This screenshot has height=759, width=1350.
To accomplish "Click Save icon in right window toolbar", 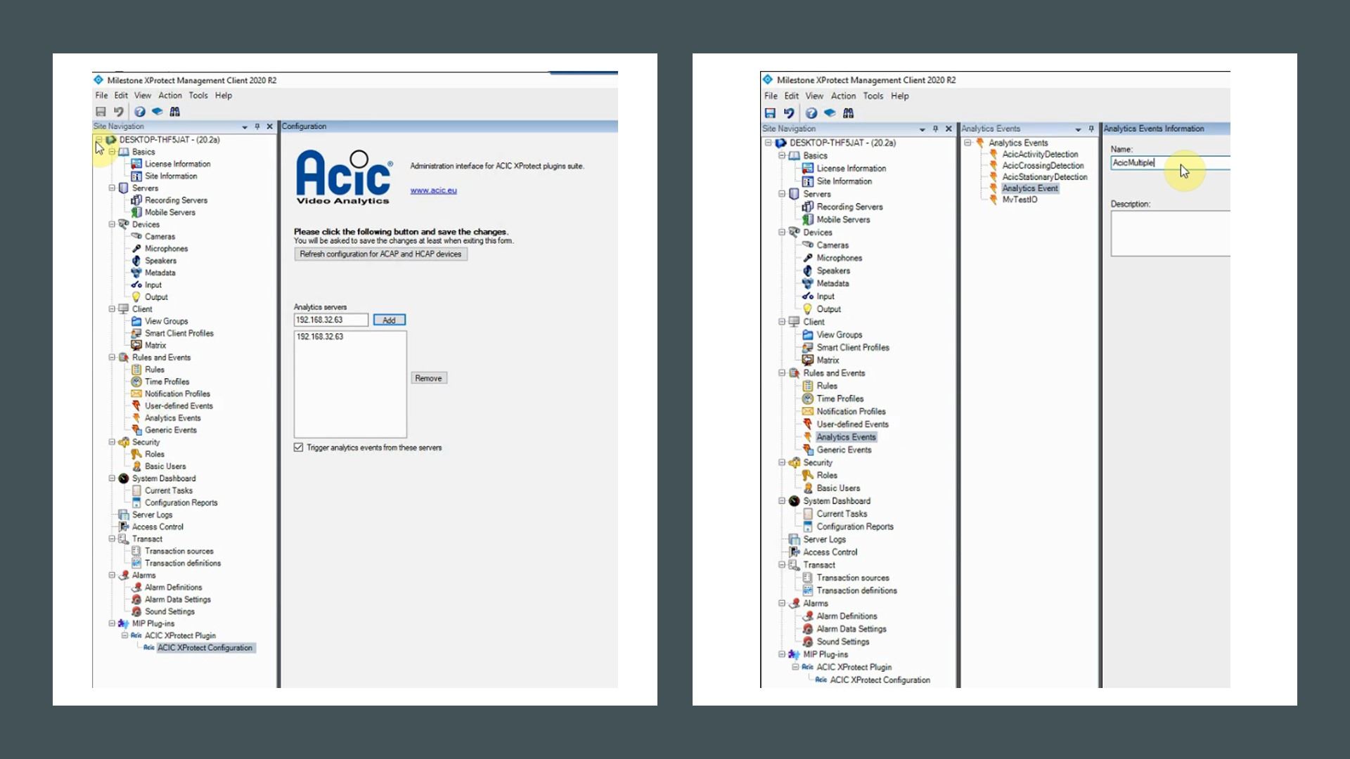I will coord(770,113).
